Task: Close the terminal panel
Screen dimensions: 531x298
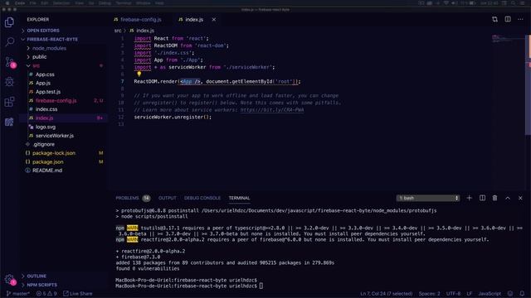Action: coord(520,198)
